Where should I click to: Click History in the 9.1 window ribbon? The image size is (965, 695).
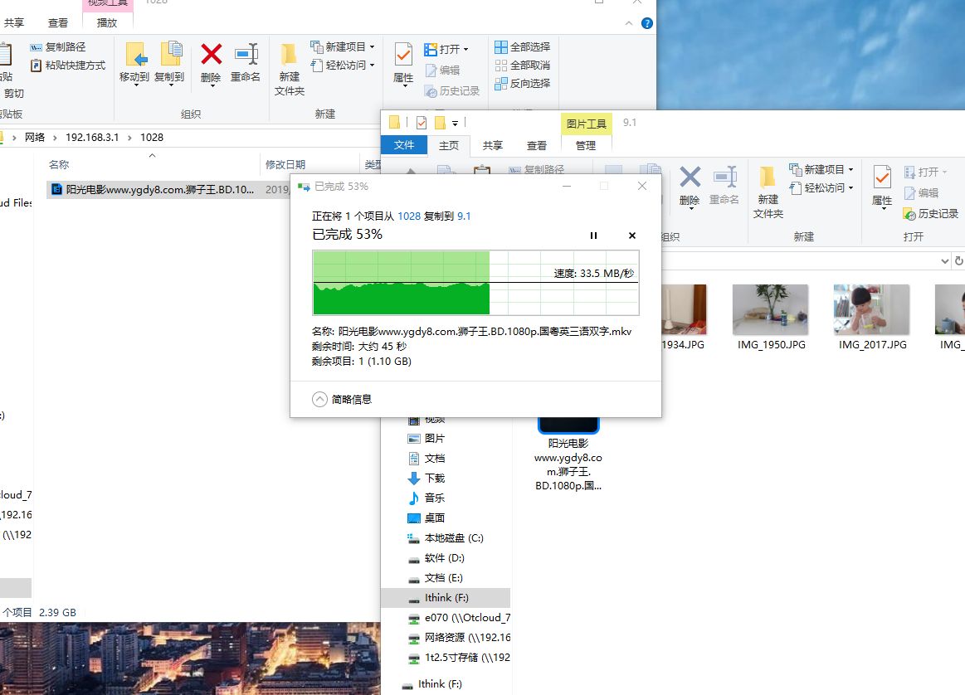[x=930, y=213]
